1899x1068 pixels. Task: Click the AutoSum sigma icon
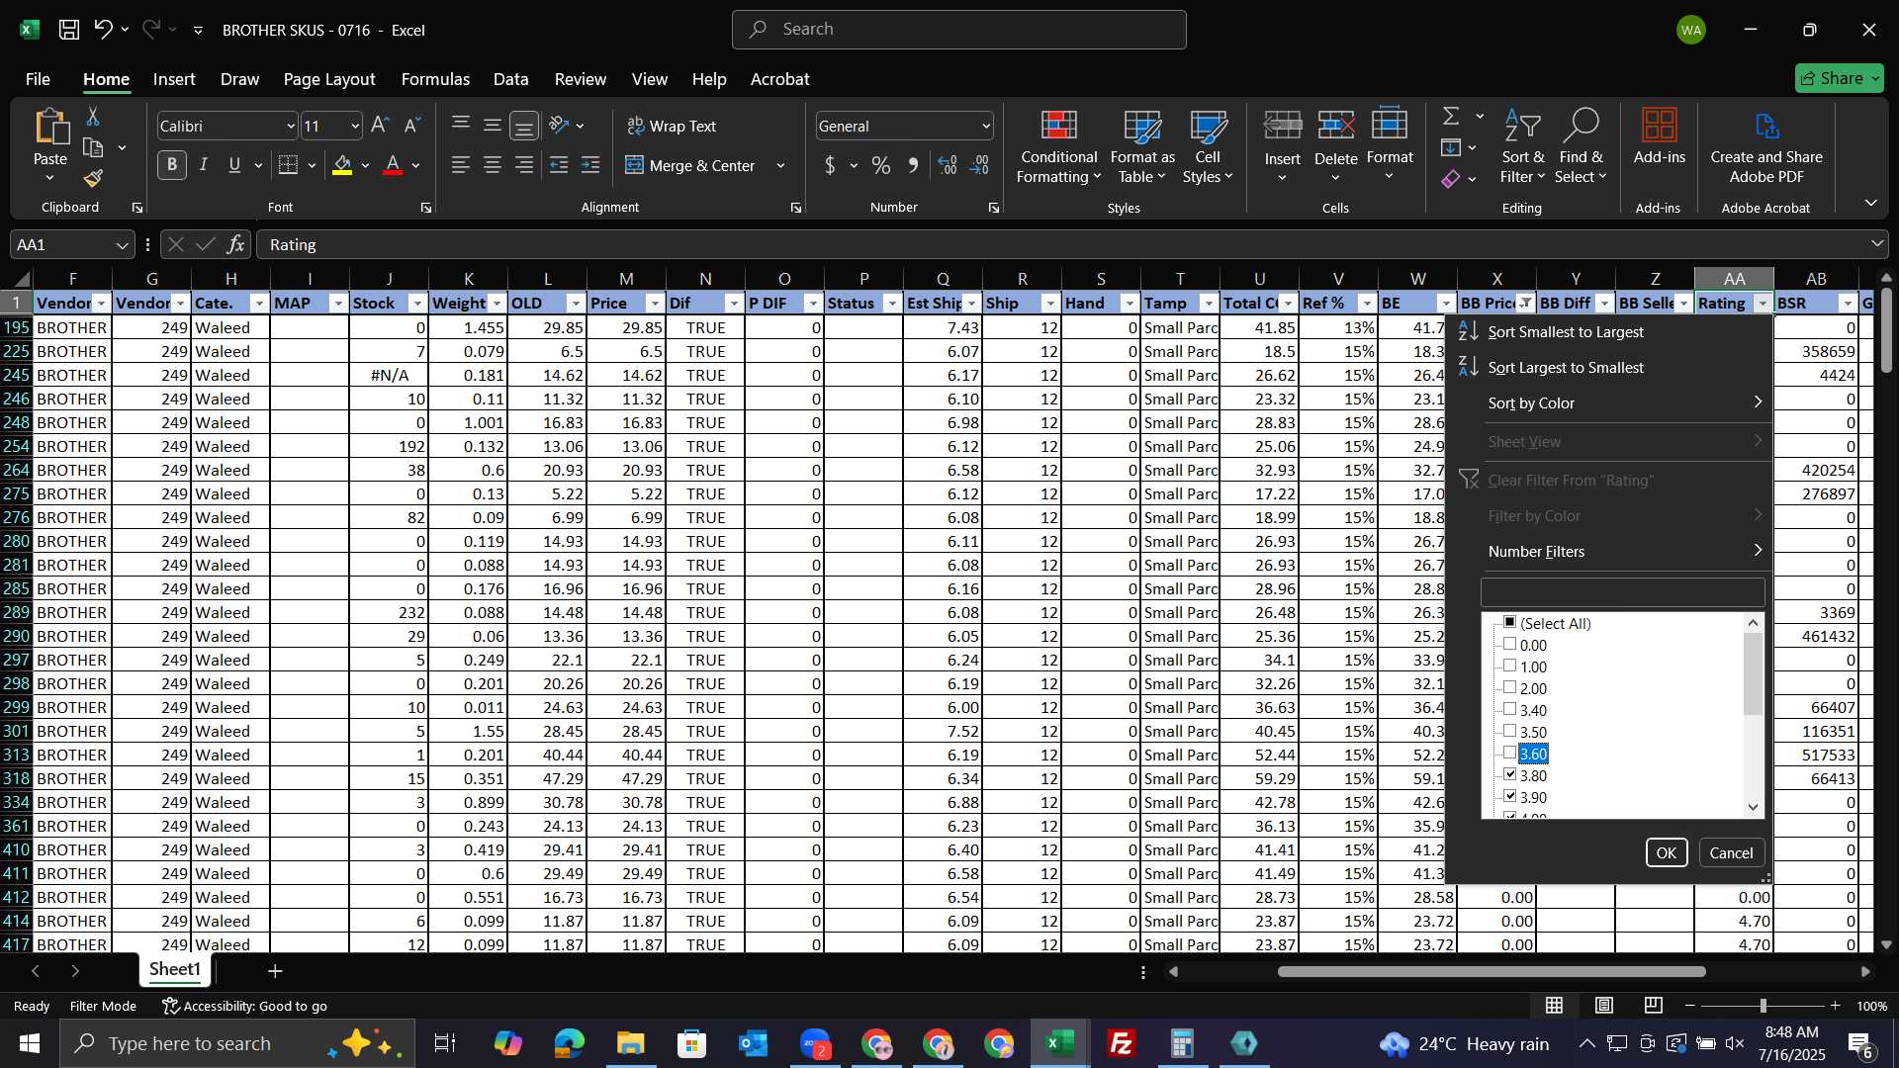point(1451,117)
